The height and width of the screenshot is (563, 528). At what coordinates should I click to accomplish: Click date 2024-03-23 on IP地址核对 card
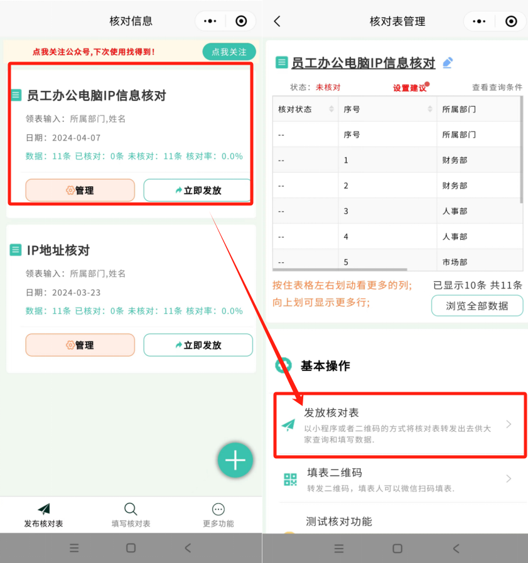tap(76, 292)
